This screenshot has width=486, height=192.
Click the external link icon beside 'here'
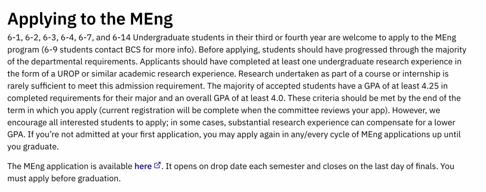pyautogui.click(x=157, y=165)
